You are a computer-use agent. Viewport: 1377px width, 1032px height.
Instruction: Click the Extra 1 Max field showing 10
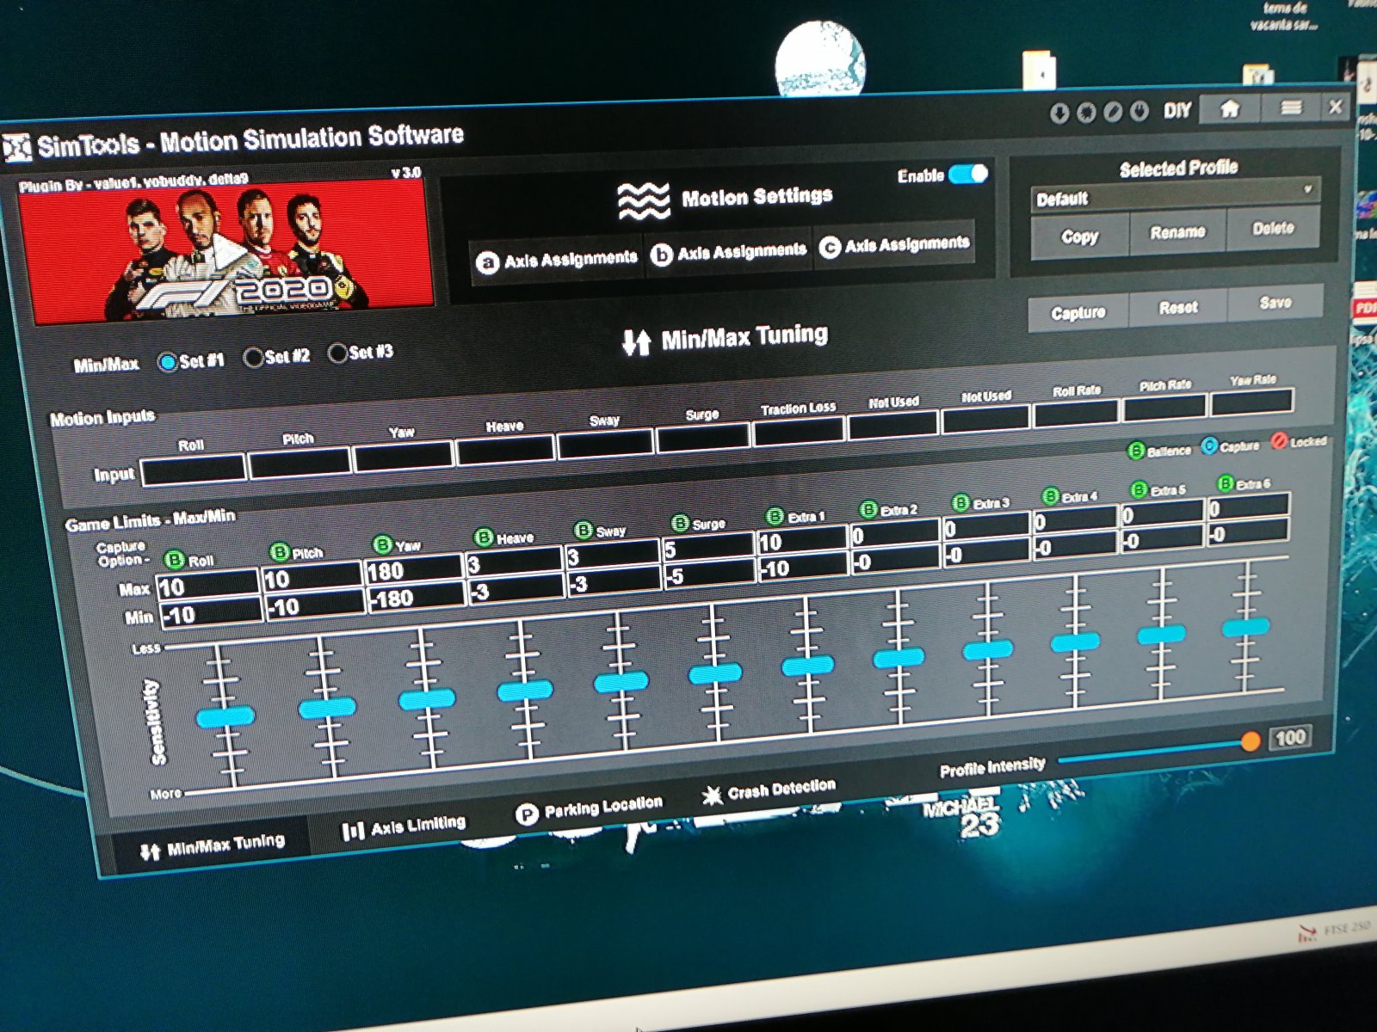coord(802,540)
